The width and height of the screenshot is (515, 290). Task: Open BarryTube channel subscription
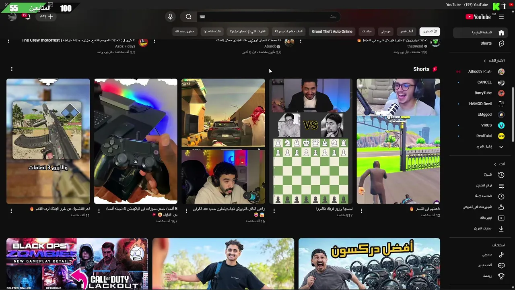[481, 93]
